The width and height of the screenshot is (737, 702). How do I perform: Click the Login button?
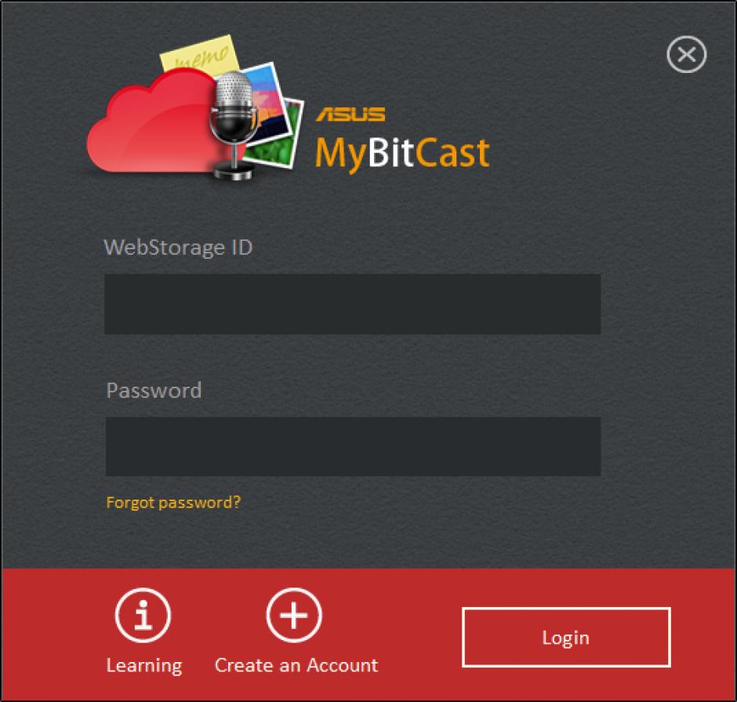point(566,638)
